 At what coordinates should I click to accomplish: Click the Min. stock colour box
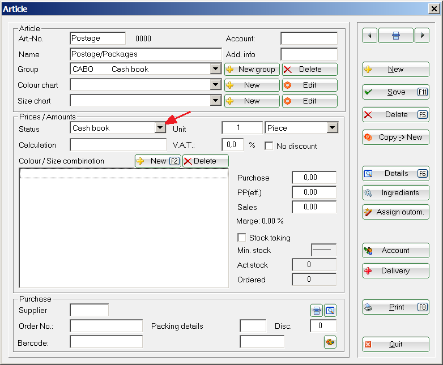point(323,250)
